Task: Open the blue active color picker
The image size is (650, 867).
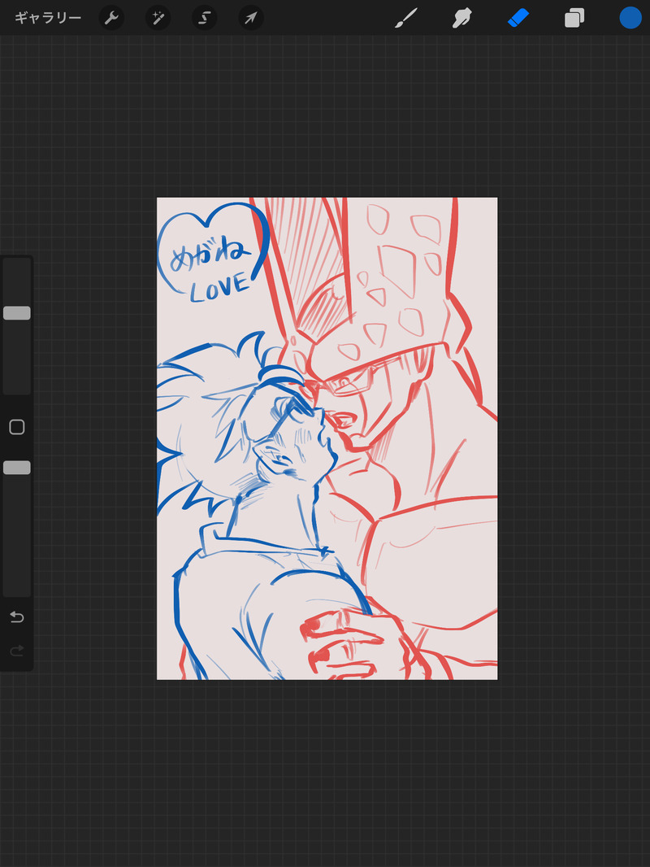Action: coord(630,18)
